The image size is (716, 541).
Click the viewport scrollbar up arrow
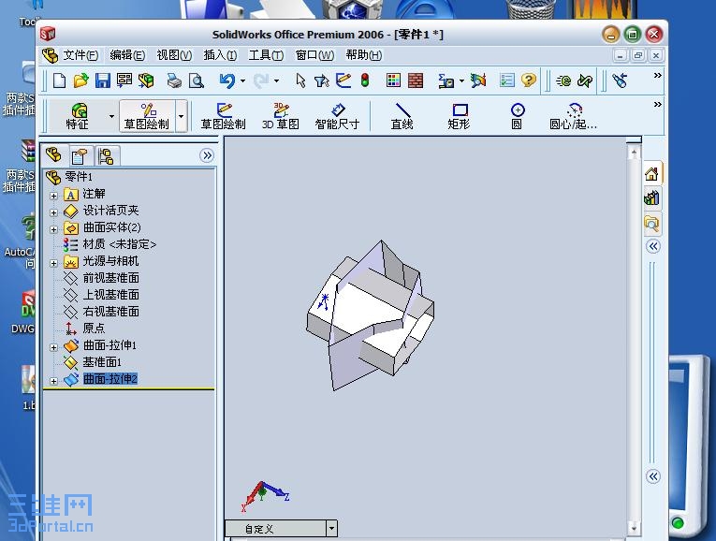click(x=634, y=152)
